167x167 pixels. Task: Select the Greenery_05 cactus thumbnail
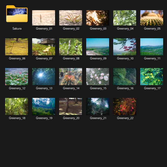tap(152, 18)
